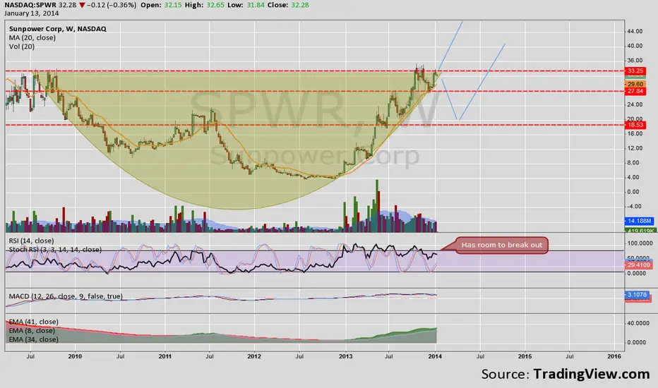Click the 2011 label on the time axis
This screenshot has height=388, width=658.
(x=165, y=356)
